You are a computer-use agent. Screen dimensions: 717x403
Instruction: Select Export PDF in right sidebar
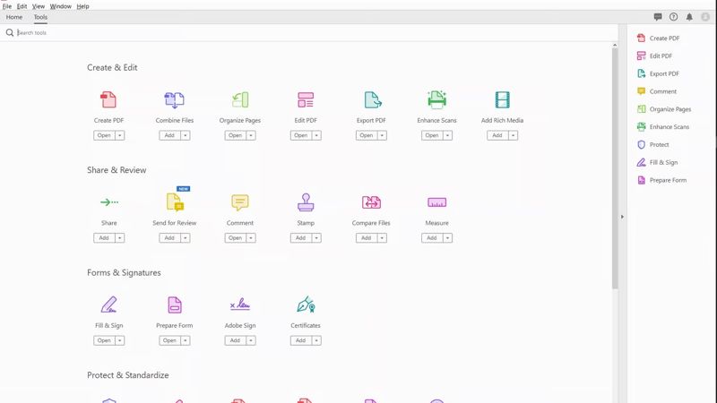(658, 73)
